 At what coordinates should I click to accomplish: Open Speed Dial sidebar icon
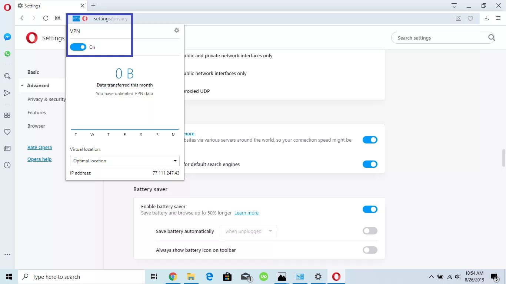click(x=7, y=115)
